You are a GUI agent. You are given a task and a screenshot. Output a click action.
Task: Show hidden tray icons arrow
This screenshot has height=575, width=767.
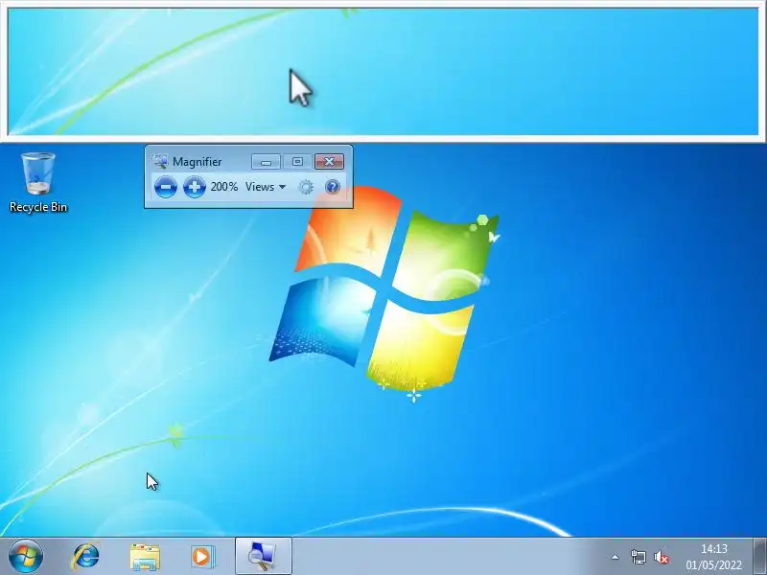pyautogui.click(x=615, y=557)
